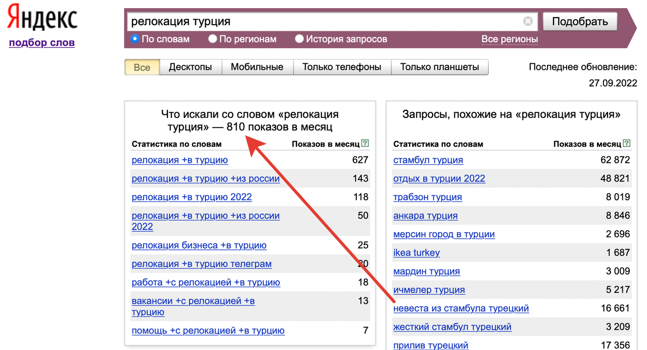
Task: Open similar query невеста из стамбула турецкий
Action: [x=461, y=308]
